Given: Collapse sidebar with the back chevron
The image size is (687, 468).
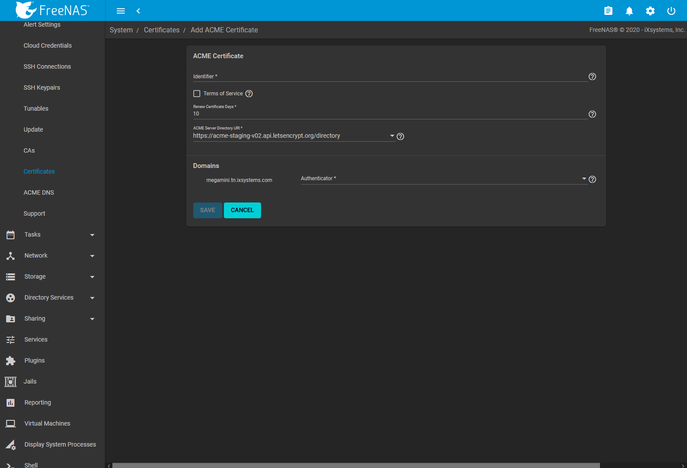Looking at the screenshot, I should (x=138, y=11).
